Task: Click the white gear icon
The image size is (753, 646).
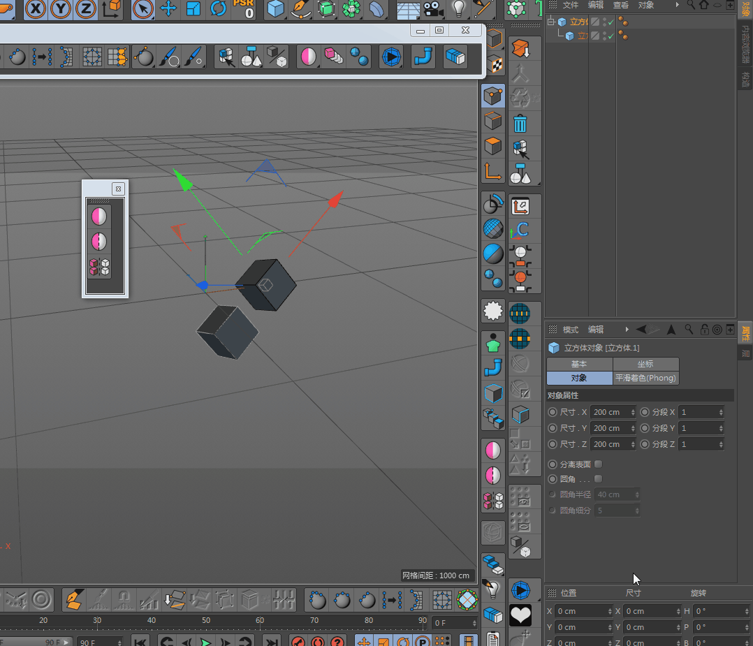Action: click(x=492, y=311)
